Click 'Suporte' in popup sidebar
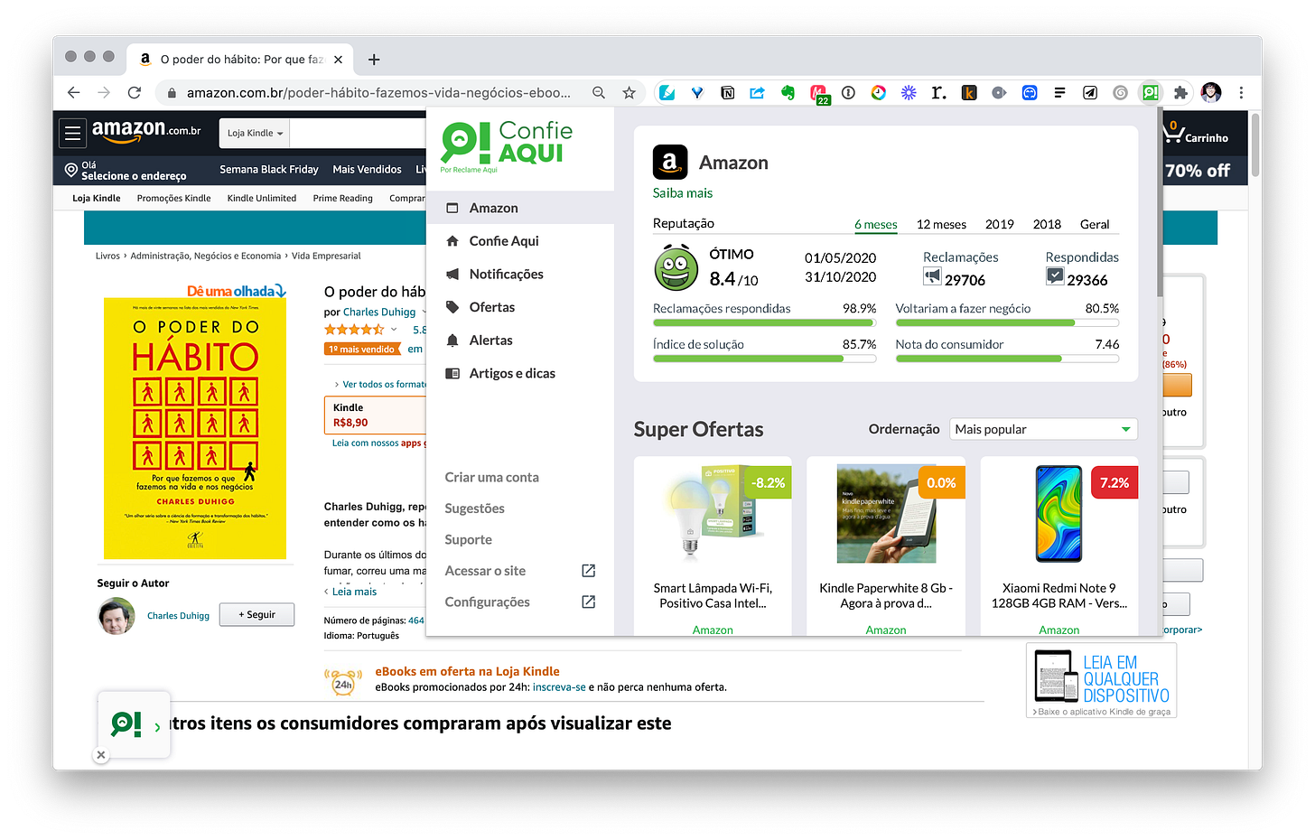1315x840 pixels. pos(468,539)
